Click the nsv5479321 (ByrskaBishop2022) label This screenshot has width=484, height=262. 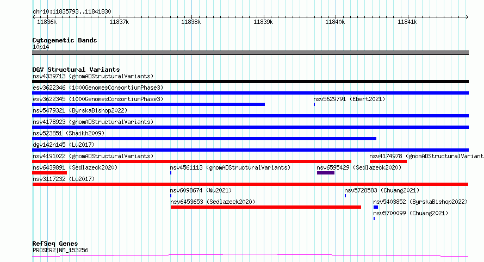[x=80, y=110]
